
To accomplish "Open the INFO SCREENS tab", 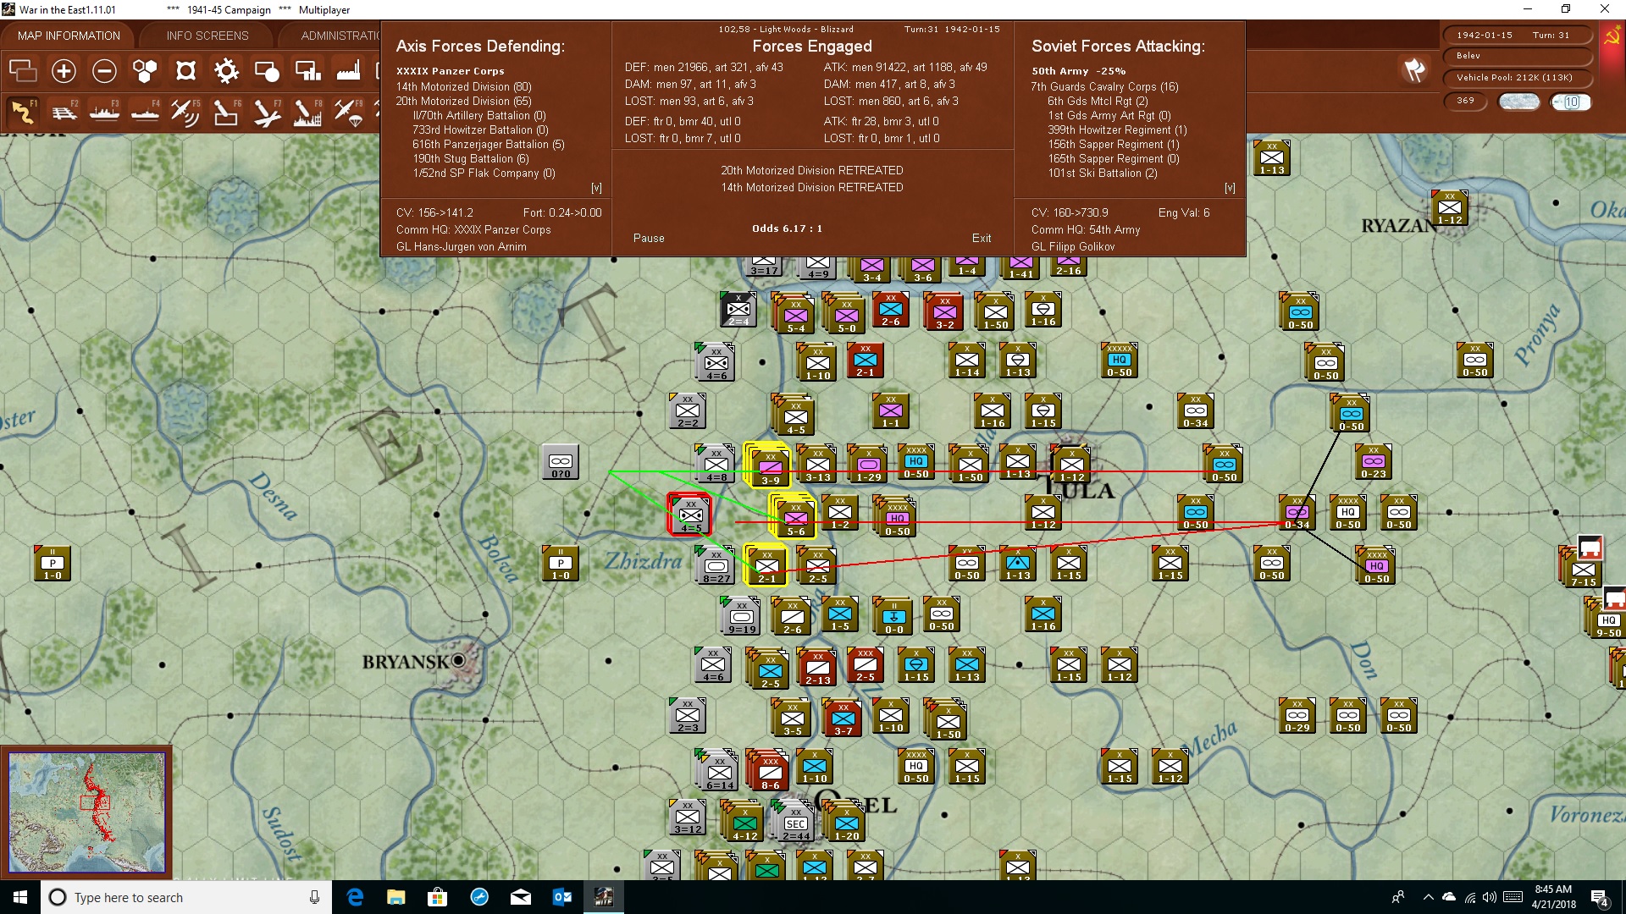I will [207, 36].
